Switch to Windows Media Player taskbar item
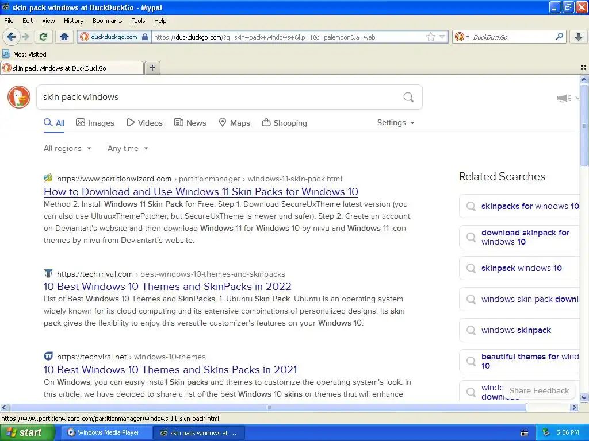Viewport: 589px width, 441px height. (x=106, y=432)
